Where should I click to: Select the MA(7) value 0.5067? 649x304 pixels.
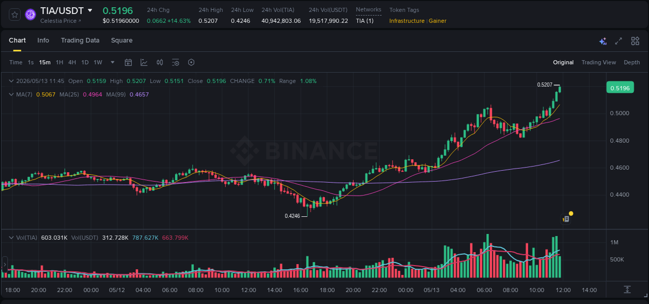tap(45, 94)
